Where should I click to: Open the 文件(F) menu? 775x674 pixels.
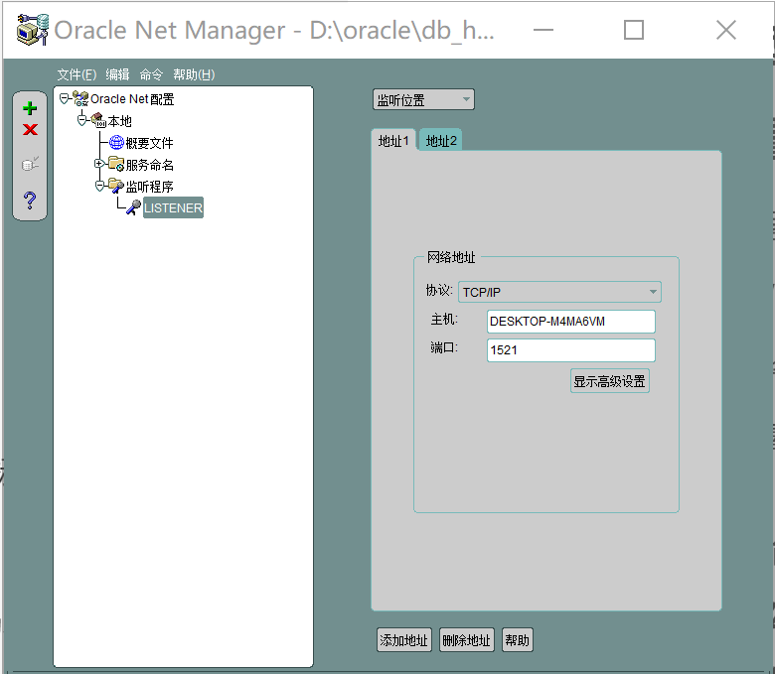coord(77,74)
